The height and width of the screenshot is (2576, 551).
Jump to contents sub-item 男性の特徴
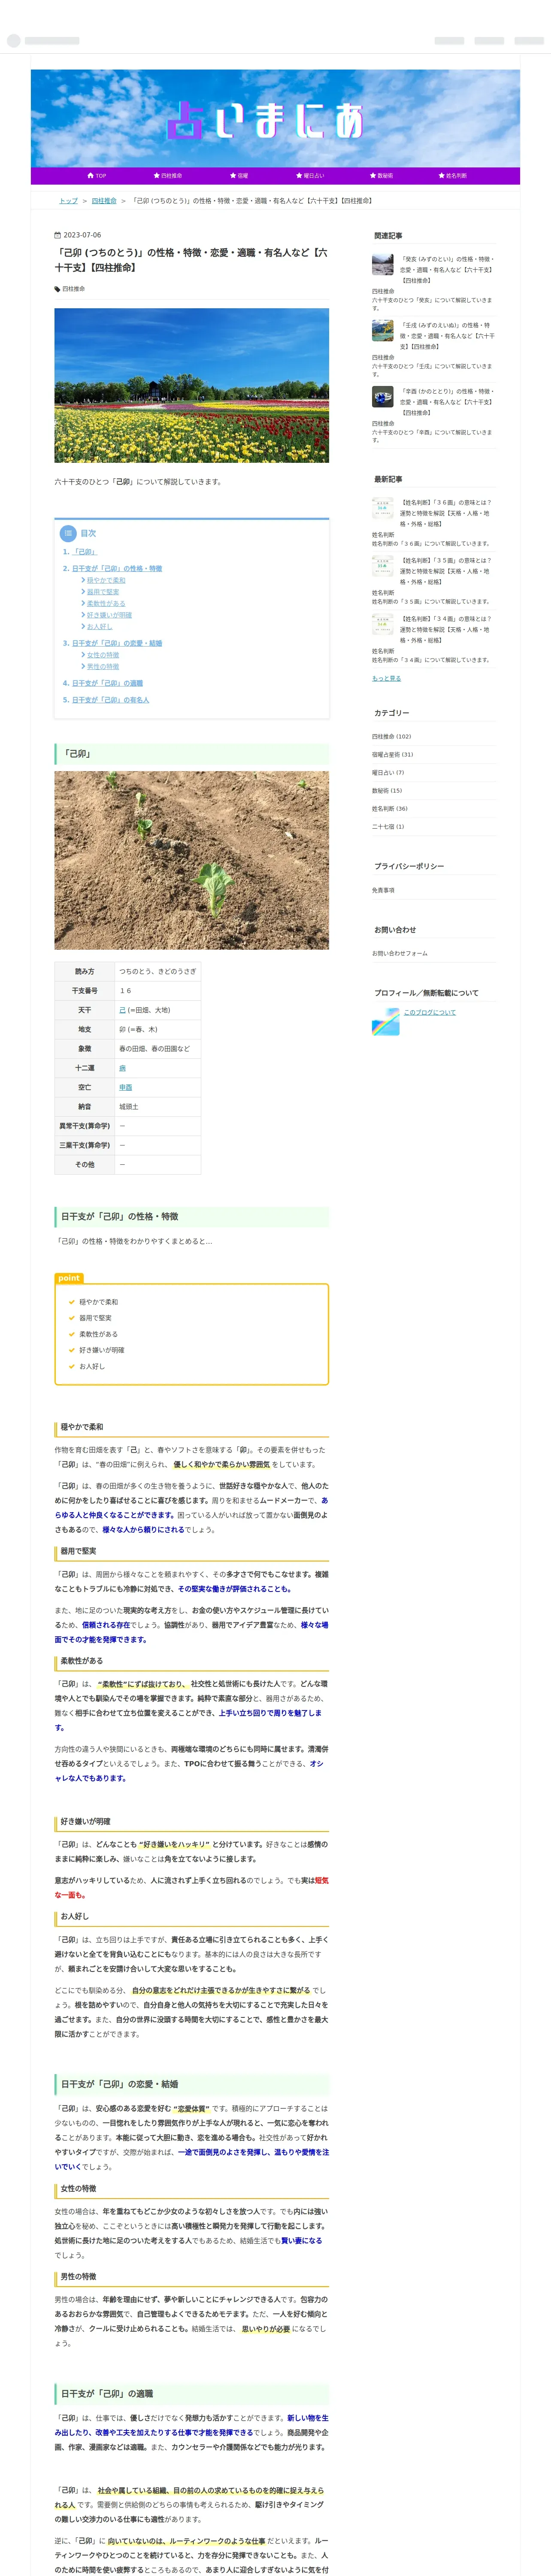click(103, 667)
